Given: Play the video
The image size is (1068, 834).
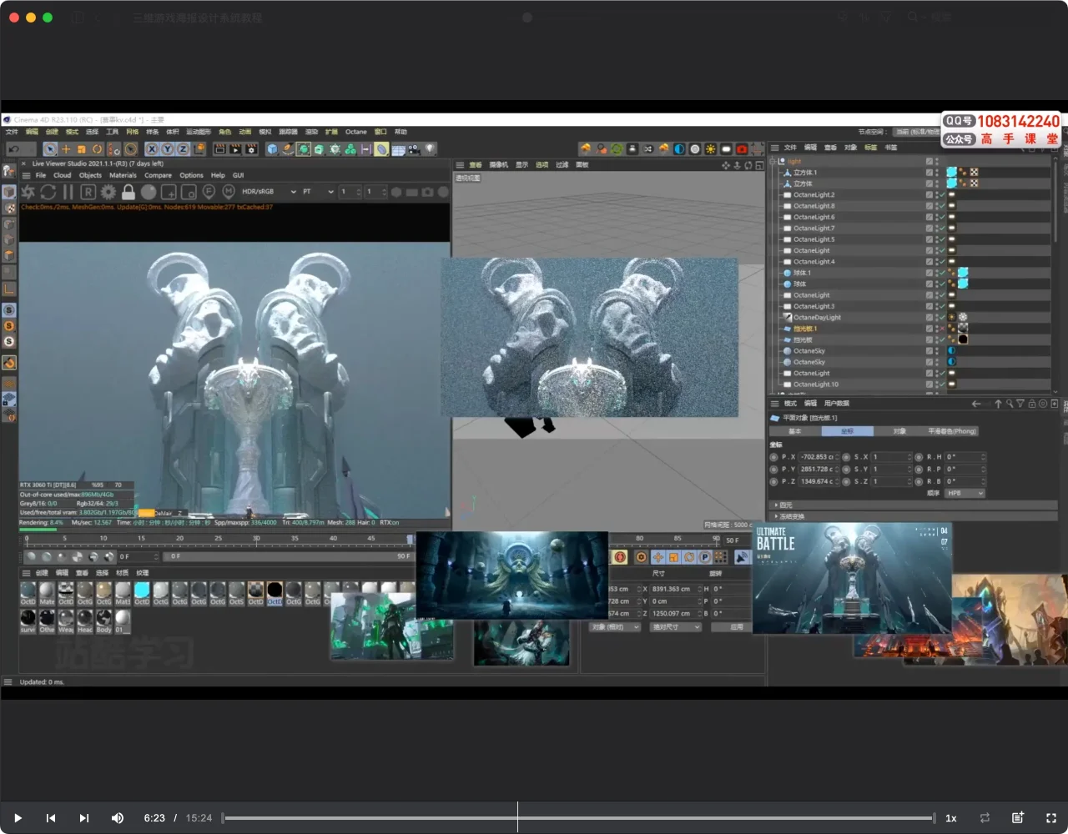Looking at the screenshot, I should [x=18, y=818].
